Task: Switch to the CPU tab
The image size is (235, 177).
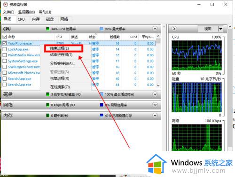Action: click(x=21, y=19)
